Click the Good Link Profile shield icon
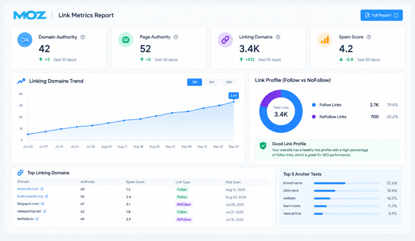 click(263, 146)
